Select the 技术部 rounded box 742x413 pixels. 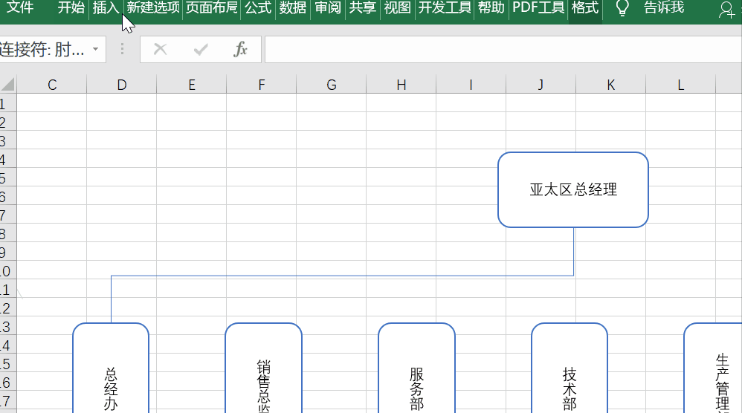click(570, 368)
